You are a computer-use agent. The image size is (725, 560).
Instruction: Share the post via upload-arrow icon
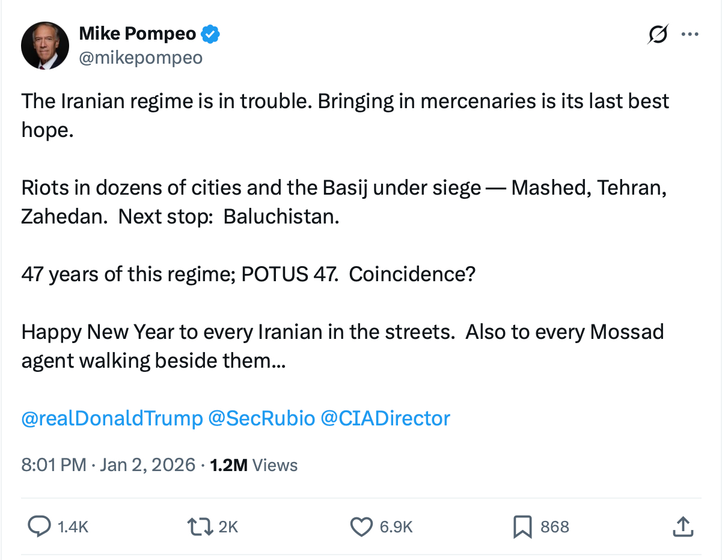pyautogui.click(x=682, y=527)
